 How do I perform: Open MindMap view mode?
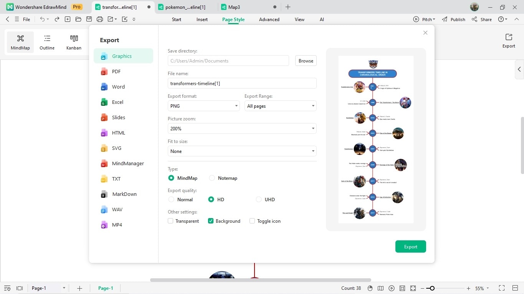(x=20, y=42)
